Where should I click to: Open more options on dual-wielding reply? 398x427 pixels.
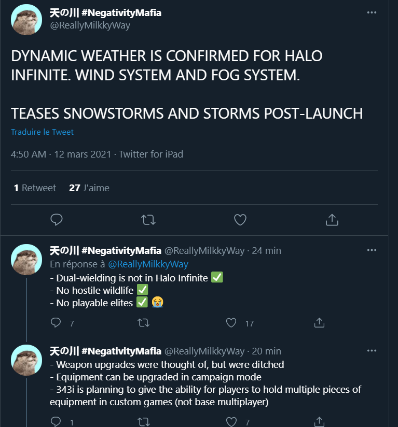tap(372, 250)
